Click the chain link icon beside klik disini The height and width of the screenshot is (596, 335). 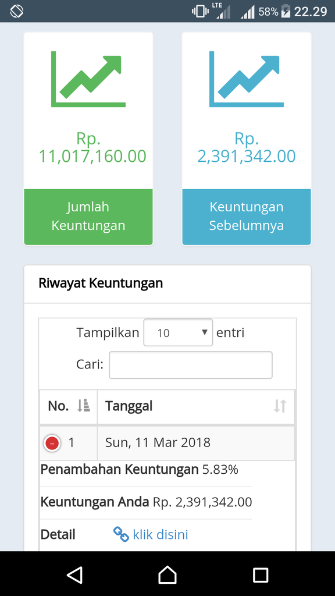121,534
